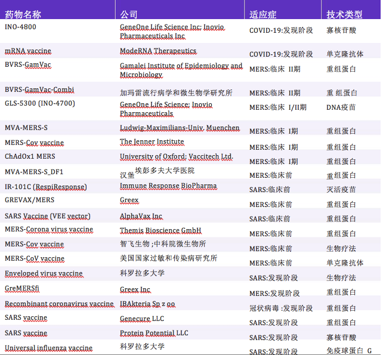Click Themis Bioscience GmbH cell
The image size is (386, 355).
(160, 230)
